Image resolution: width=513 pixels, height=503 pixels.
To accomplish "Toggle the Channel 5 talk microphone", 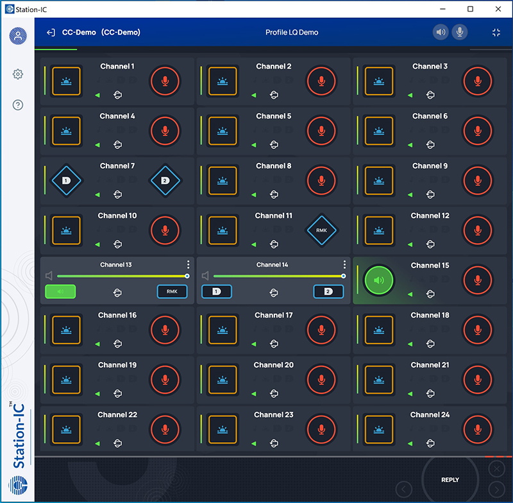I will [322, 131].
